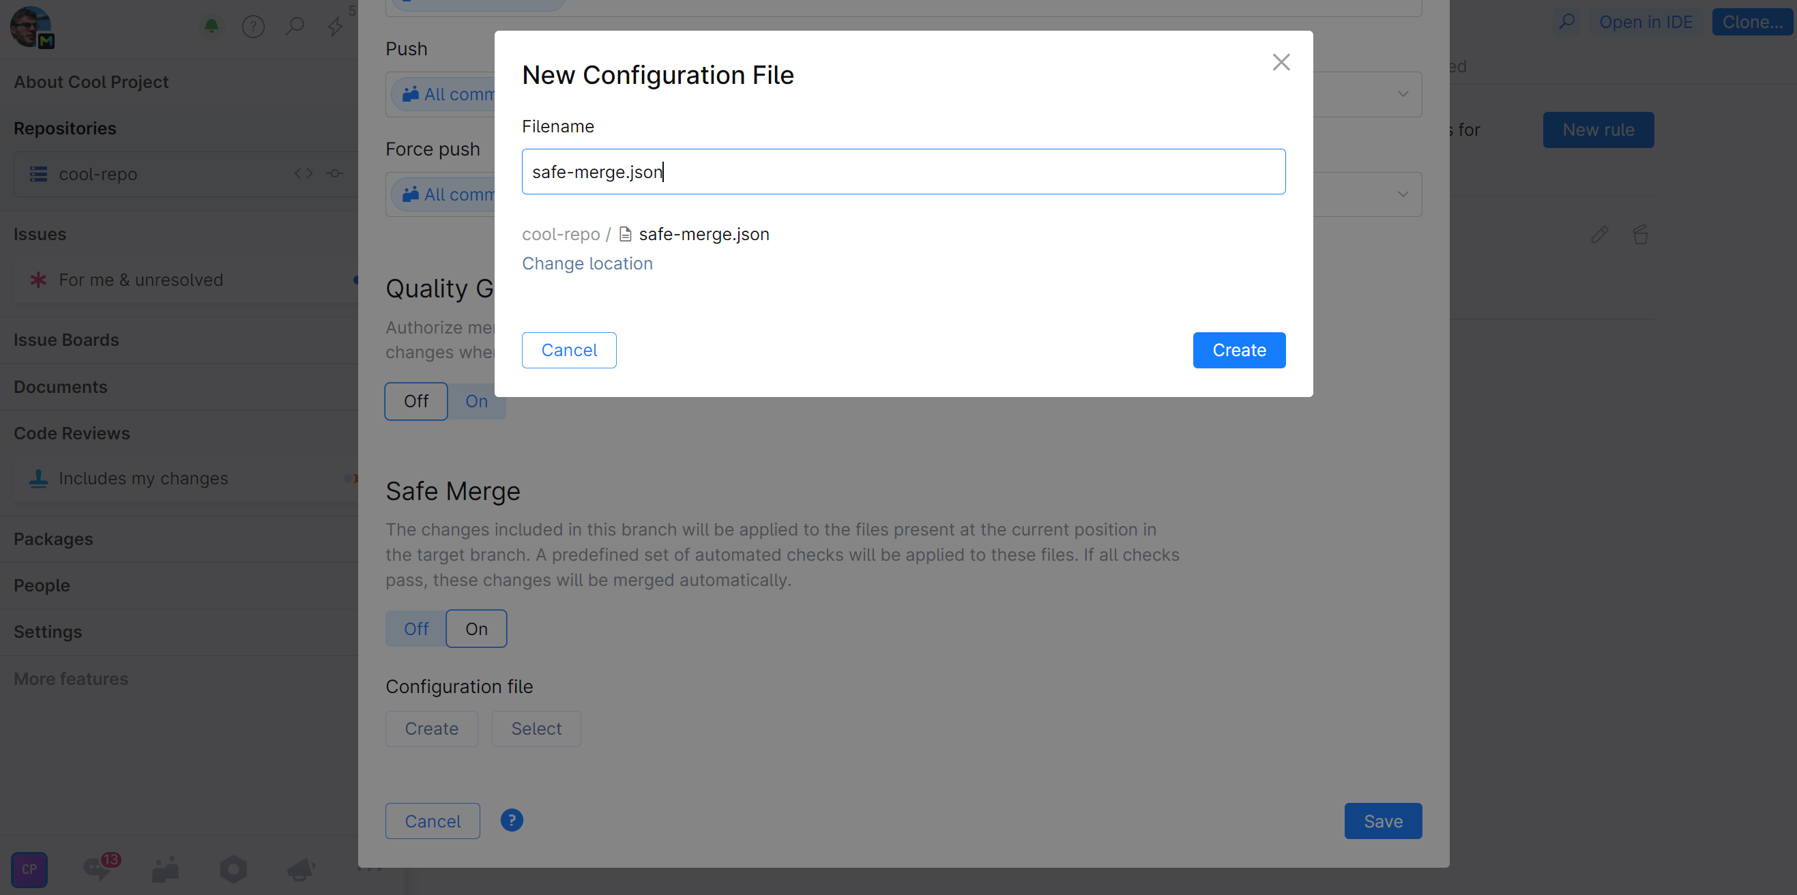
Task: Turn Quality Gates On
Action: (x=476, y=401)
